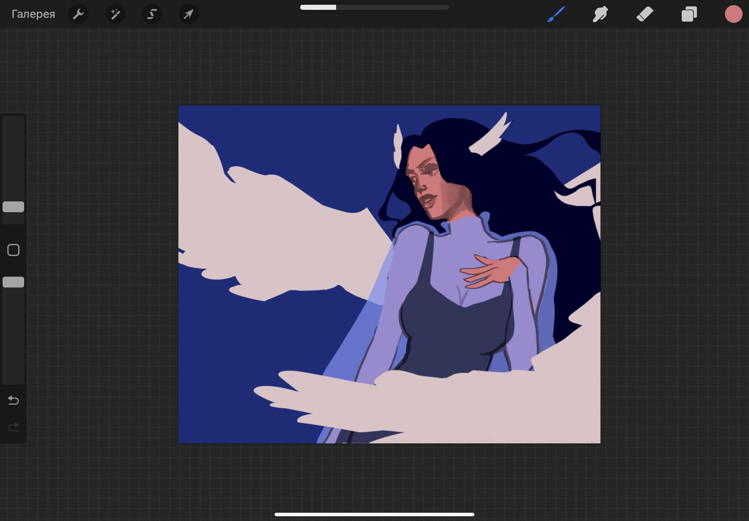Screen dimensions: 749x521
Task: Undo the last stroke
Action: [x=13, y=400]
